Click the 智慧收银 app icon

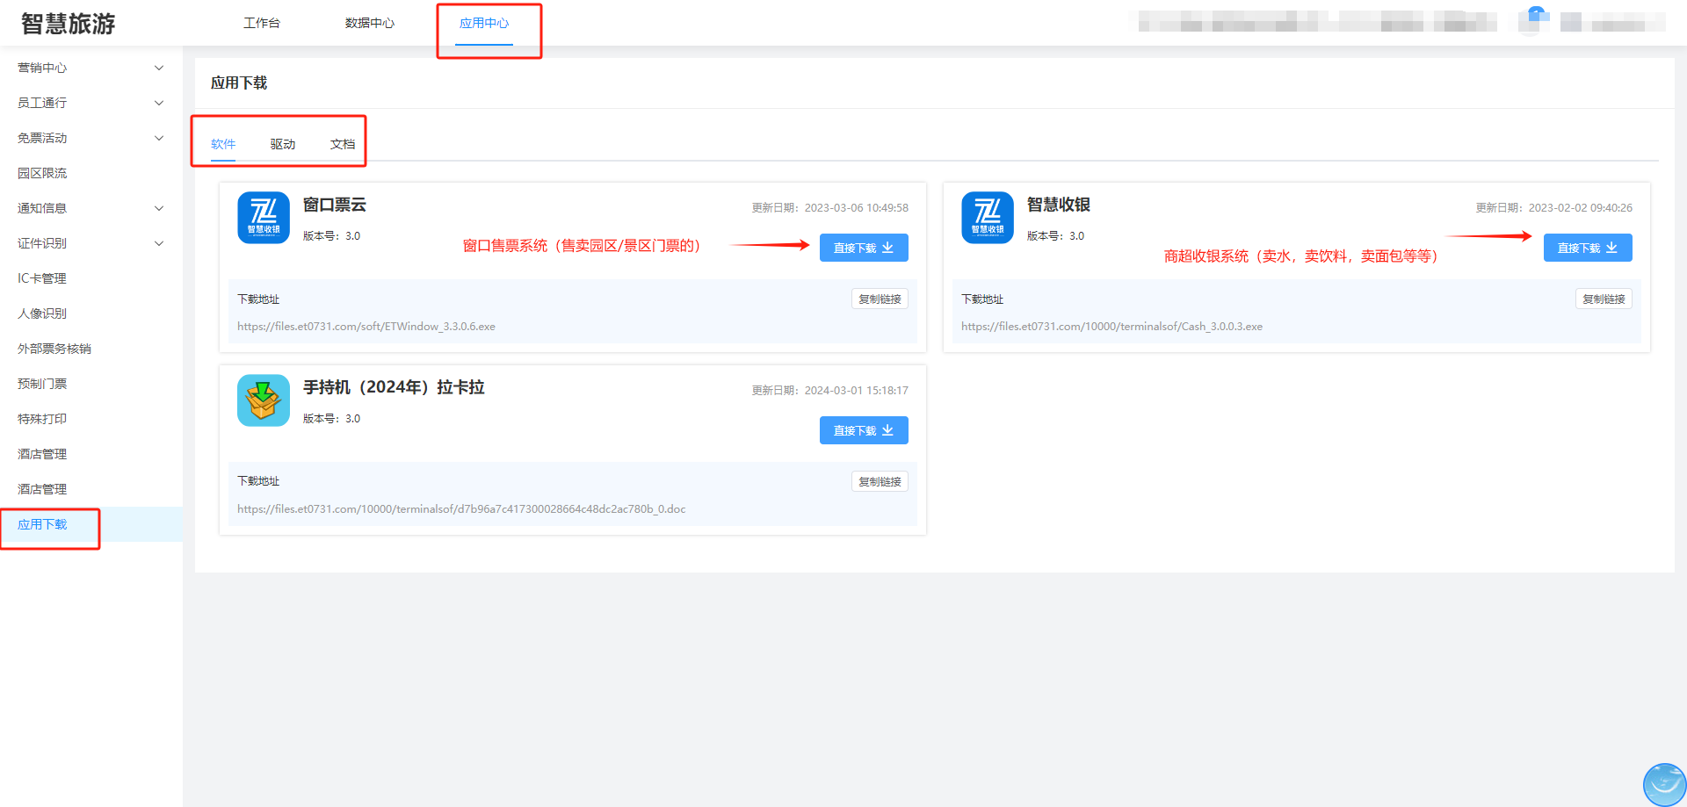point(987,218)
